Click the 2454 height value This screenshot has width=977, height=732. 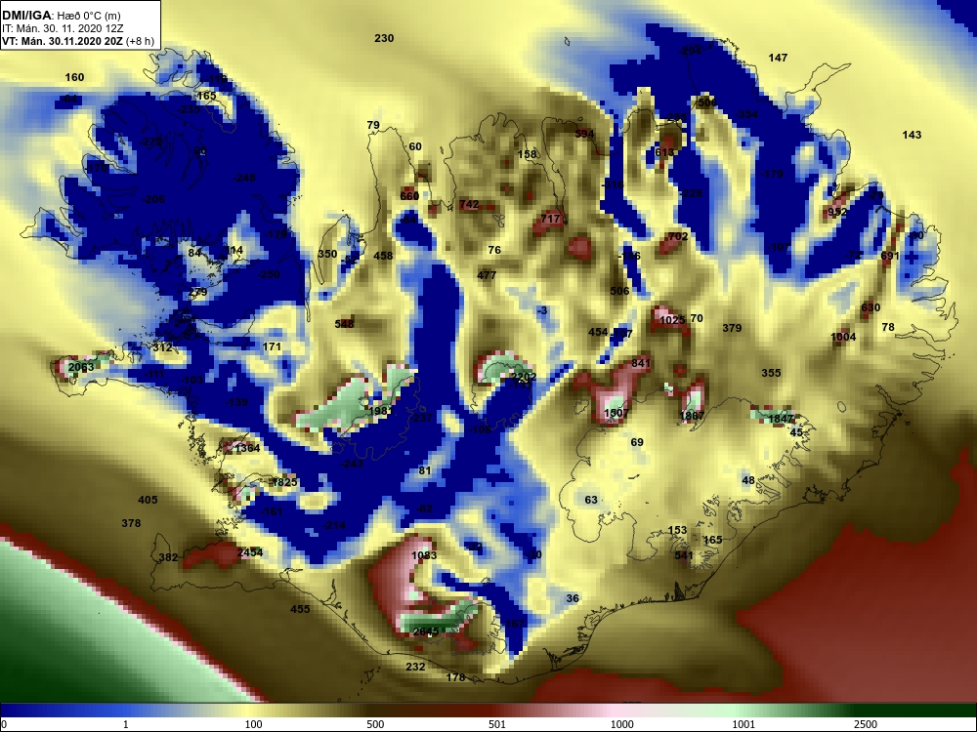point(250,552)
